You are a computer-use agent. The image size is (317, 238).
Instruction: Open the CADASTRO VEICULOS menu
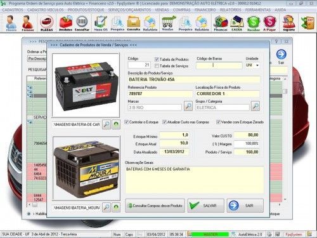pos(46,10)
